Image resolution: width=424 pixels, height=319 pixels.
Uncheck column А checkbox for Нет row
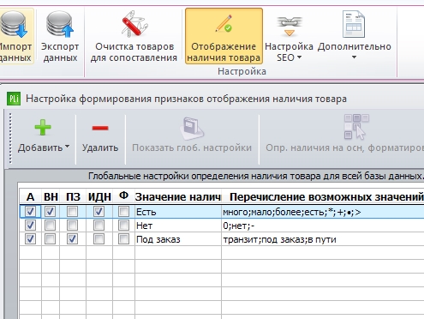pos(30,226)
